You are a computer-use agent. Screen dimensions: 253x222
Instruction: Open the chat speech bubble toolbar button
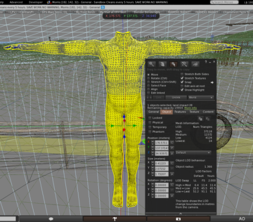[x=51, y=219]
